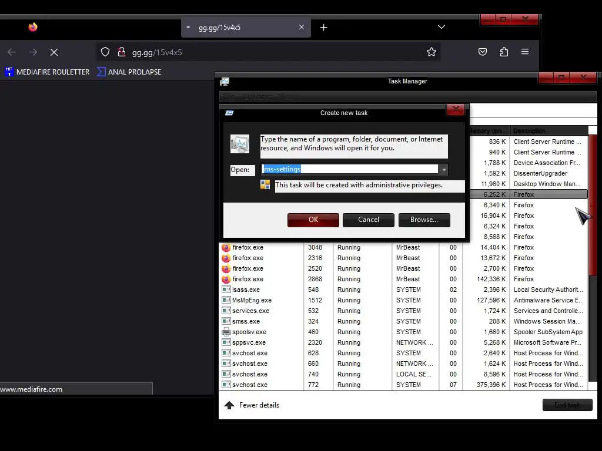The height and width of the screenshot is (451, 602).
Task: Click Firefox icon of PID 2868 row
Action: (x=226, y=279)
